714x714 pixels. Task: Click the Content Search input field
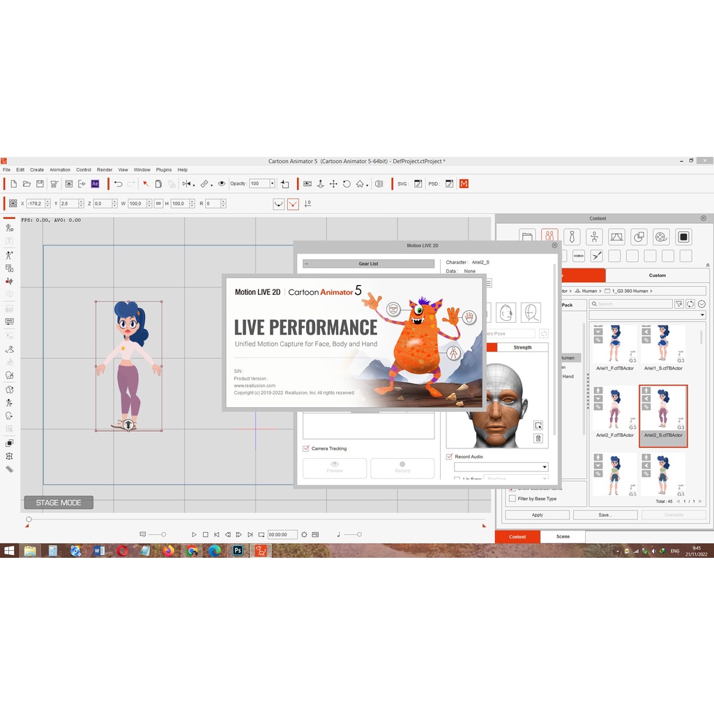(x=630, y=304)
